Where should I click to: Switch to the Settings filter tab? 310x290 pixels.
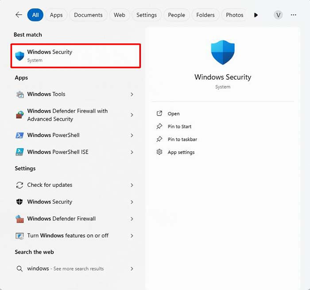147,15
